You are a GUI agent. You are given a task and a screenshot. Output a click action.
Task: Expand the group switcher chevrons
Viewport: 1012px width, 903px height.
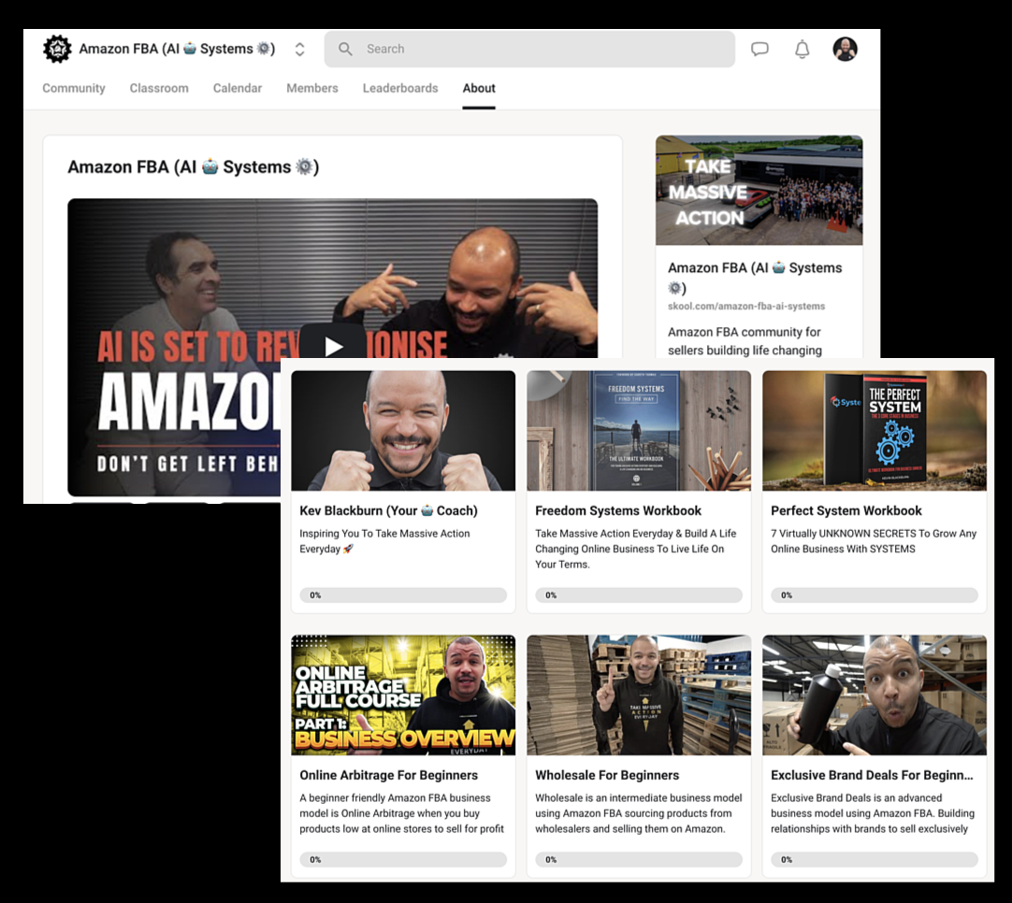pos(299,49)
